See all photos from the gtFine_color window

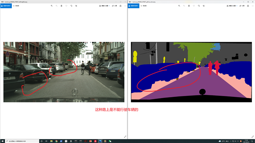pos(133,6)
